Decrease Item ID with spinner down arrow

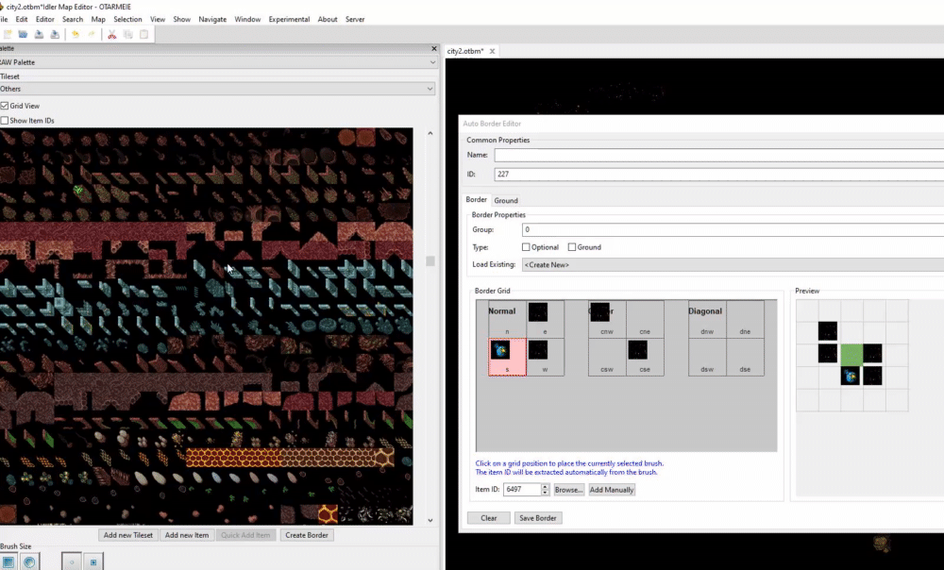click(x=545, y=493)
